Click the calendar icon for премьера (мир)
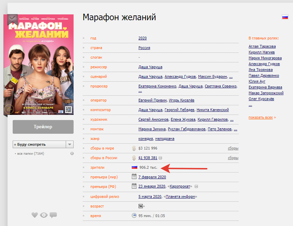The width and height of the screenshot is (293, 226). pos(134,176)
